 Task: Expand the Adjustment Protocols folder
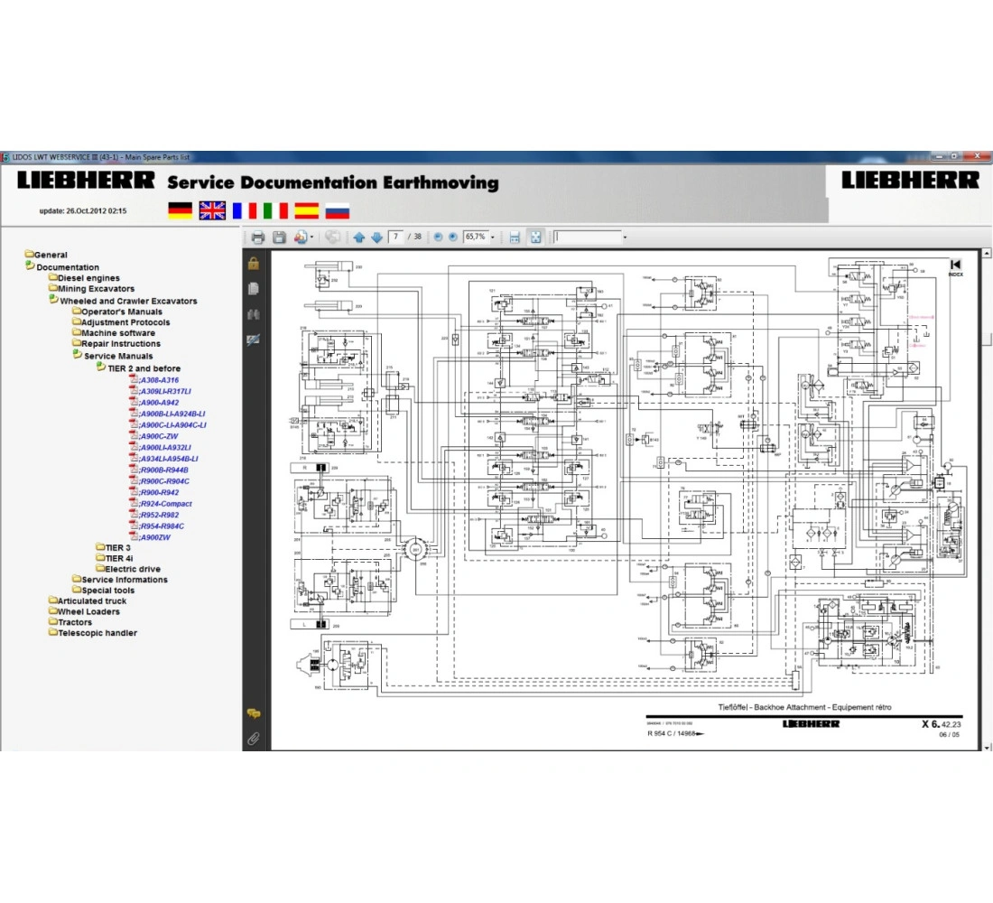point(121,321)
